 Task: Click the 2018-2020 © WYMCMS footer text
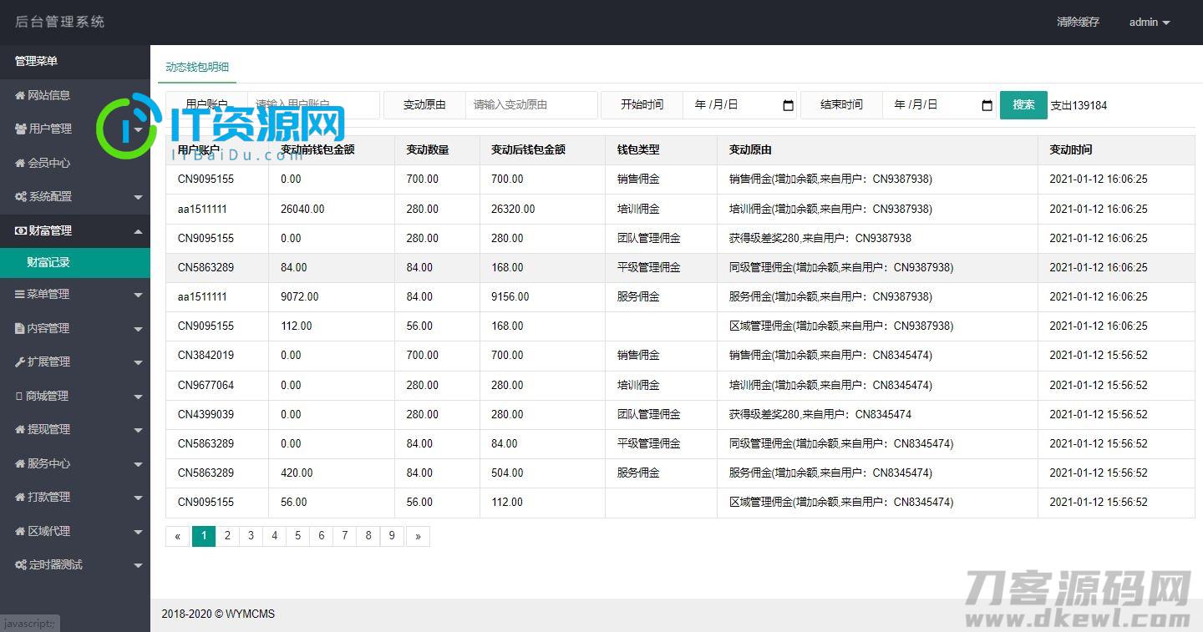point(218,614)
